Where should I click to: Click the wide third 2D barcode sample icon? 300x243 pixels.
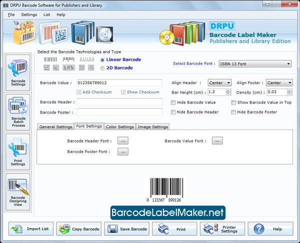[x=68, y=67]
